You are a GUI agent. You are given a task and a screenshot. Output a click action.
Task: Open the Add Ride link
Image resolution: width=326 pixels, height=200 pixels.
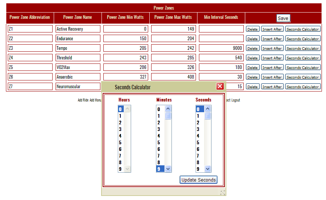point(83,100)
